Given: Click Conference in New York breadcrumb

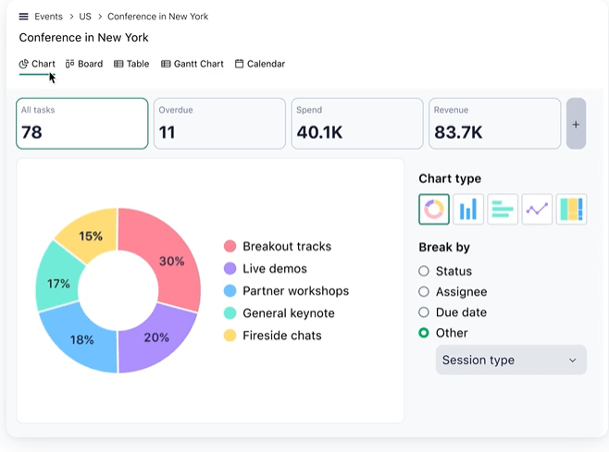Looking at the screenshot, I should [x=157, y=17].
